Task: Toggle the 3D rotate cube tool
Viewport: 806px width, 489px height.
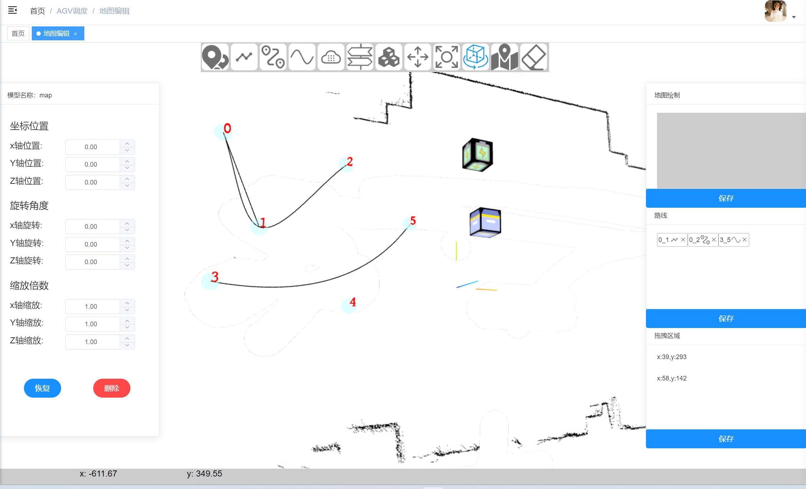Action: tap(476, 57)
